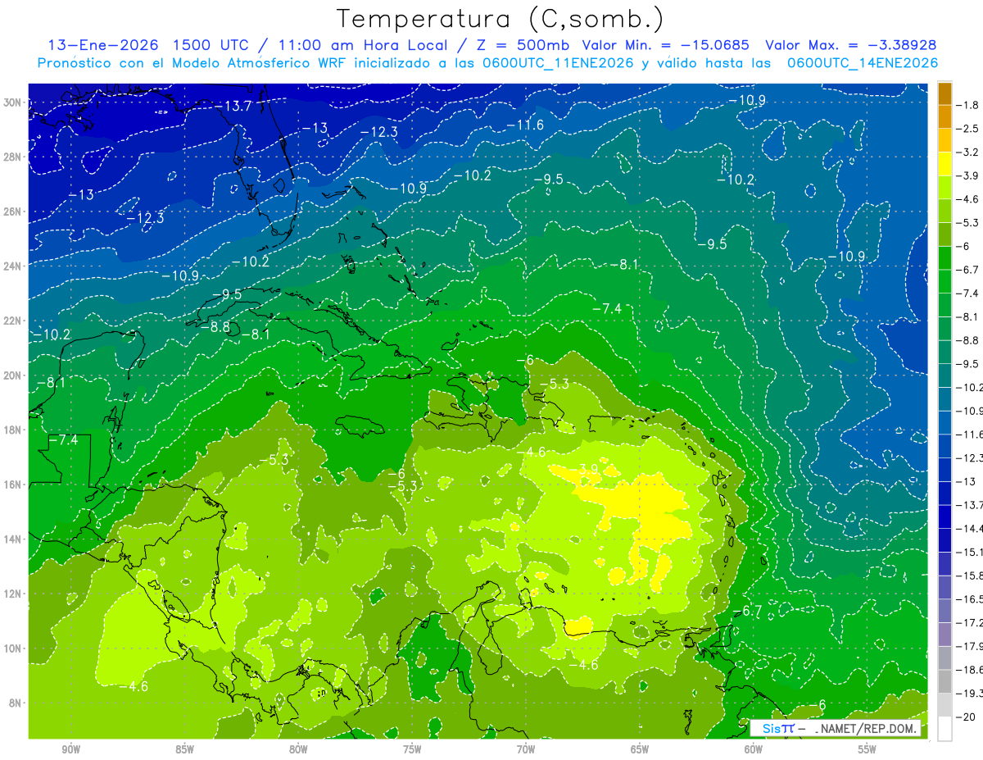983x760 pixels.
Task: Click the '85W' longitude axis label
Action: [184, 749]
